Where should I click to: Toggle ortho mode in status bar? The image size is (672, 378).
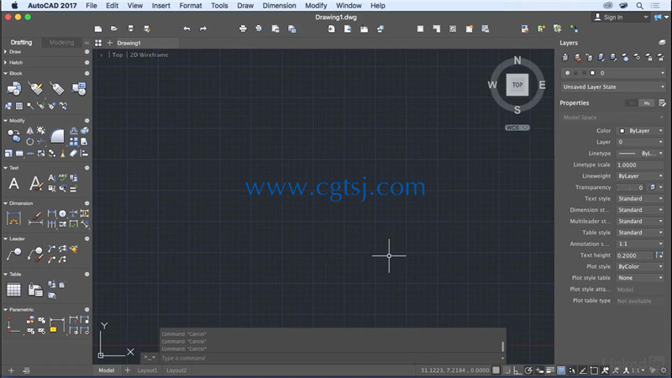click(x=517, y=370)
